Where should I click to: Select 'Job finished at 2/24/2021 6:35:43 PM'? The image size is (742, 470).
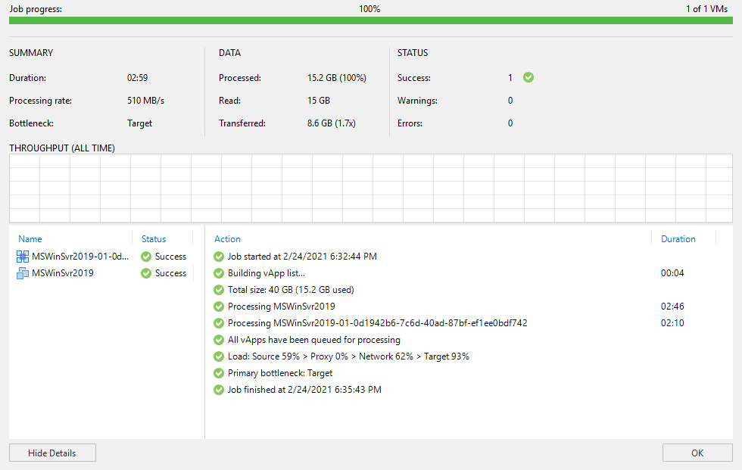(x=304, y=390)
